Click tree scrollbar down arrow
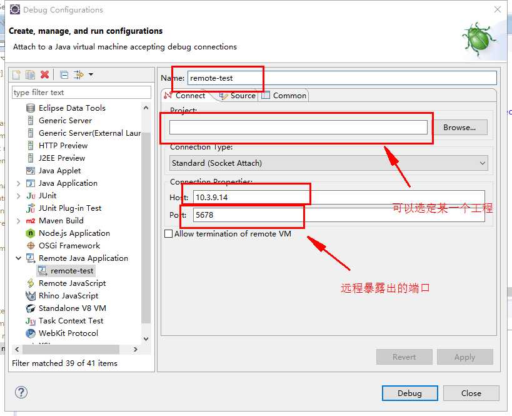The width and height of the screenshot is (512, 416). 146,339
